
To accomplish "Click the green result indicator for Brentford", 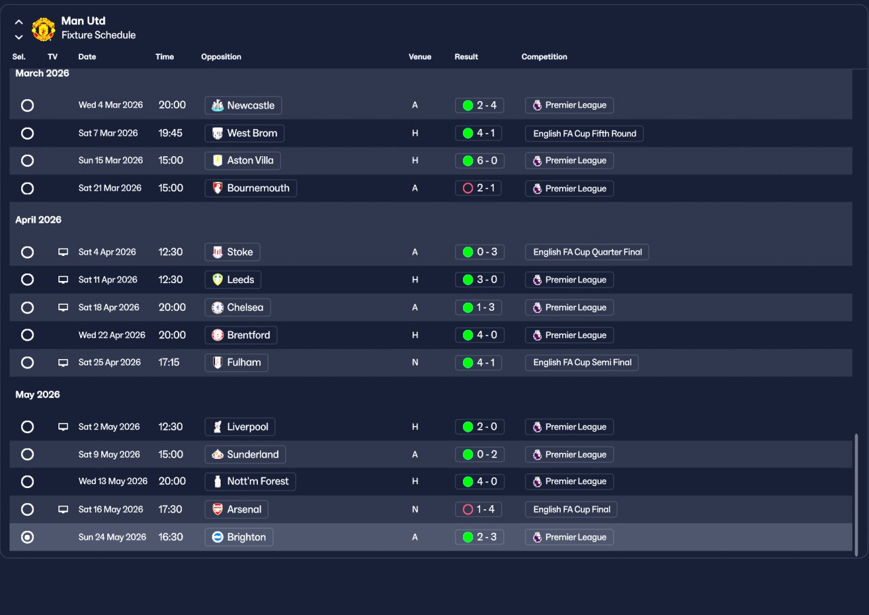I will pos(468,335).
